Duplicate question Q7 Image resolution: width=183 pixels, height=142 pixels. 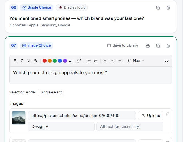pyautogui.click(x=158, y=46)
